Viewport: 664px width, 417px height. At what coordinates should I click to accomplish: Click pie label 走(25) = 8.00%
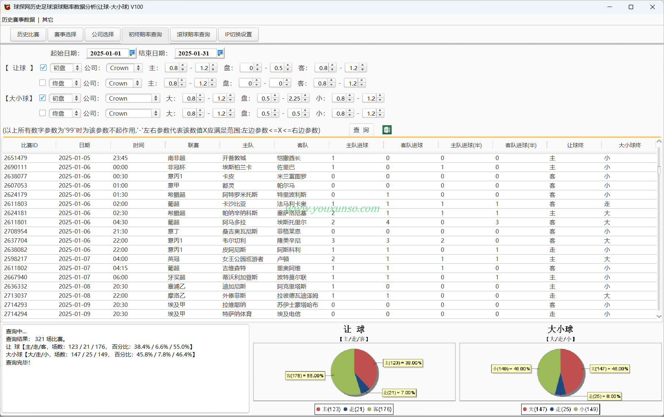point(605,396)
